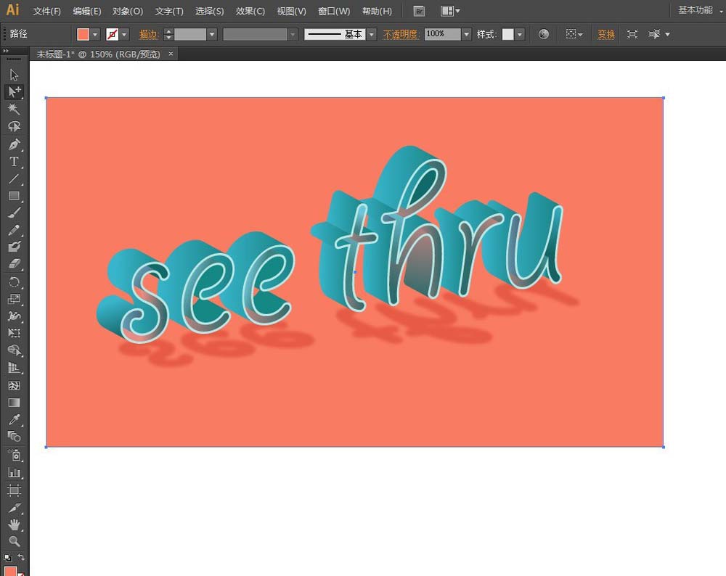The height and width of the screenshot is (576, 726).
Task: Select the Magic Wand tool
Action: [x=14, y=109]
